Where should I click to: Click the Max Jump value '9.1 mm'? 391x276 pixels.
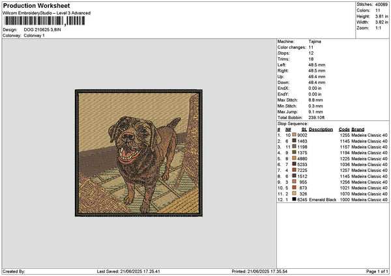(x=315, y=112)
